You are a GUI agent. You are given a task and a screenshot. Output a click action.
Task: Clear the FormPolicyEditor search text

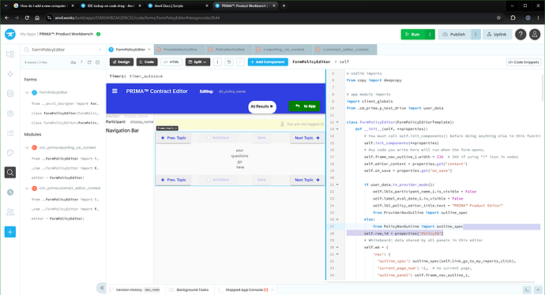point(100,50)
